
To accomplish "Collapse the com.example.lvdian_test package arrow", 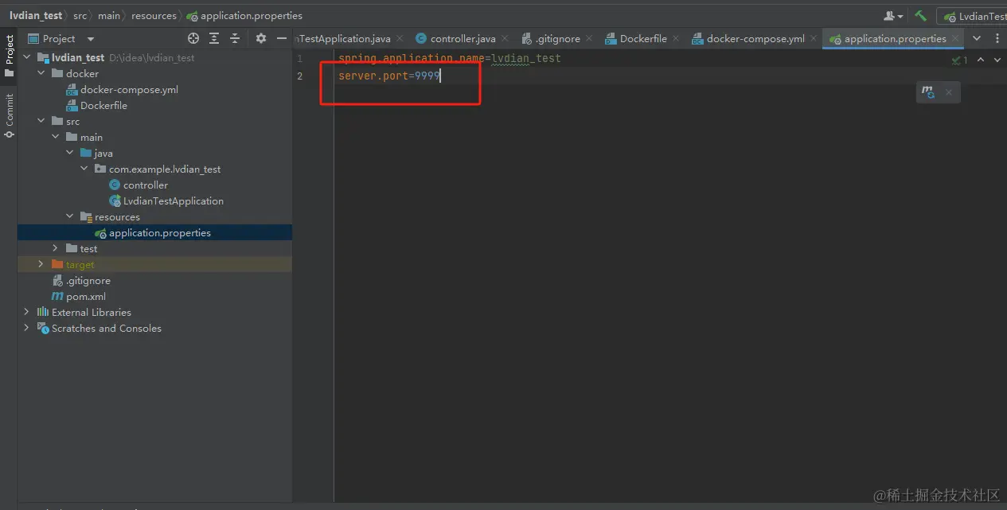I will [84, 169].
